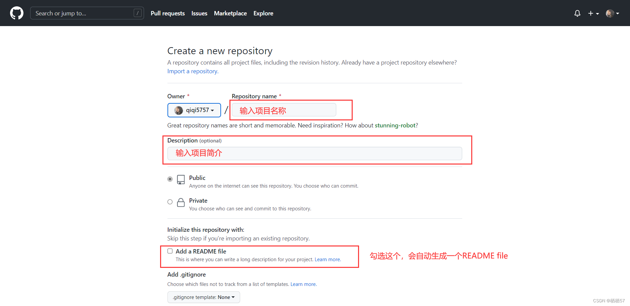This screenshot has height=306, width=630.
Task: Focus the Search or jump to field
Action: [x=87, y=13]
